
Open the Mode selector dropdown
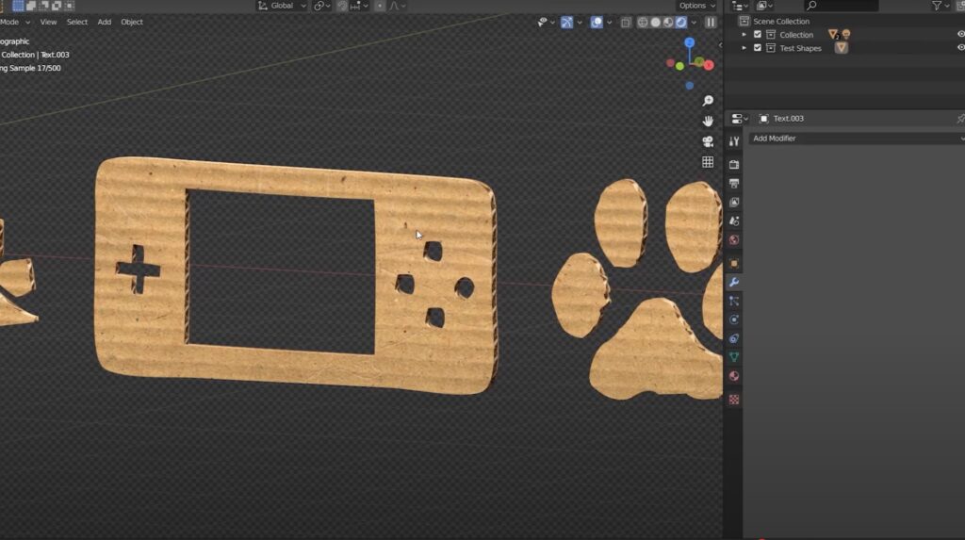[x=15, y=23]
